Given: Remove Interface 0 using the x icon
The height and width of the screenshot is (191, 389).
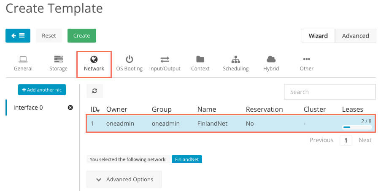Looking at the screenshot, I should (x=70, y=108).
